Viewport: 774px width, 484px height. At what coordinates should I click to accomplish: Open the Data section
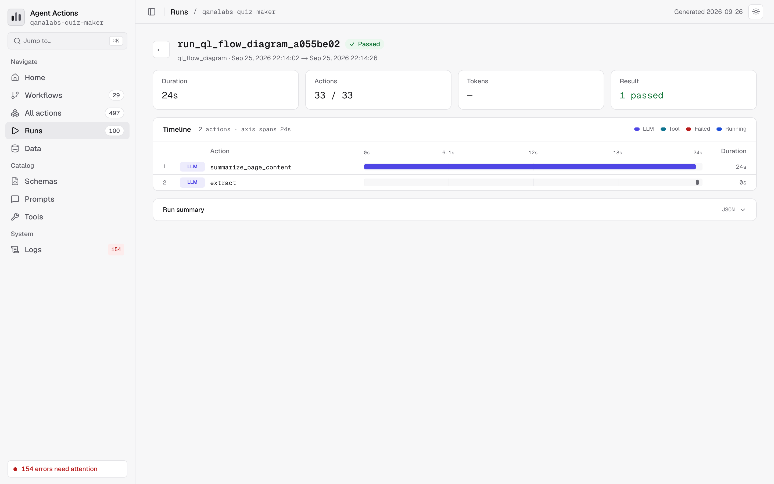point(67,148)
